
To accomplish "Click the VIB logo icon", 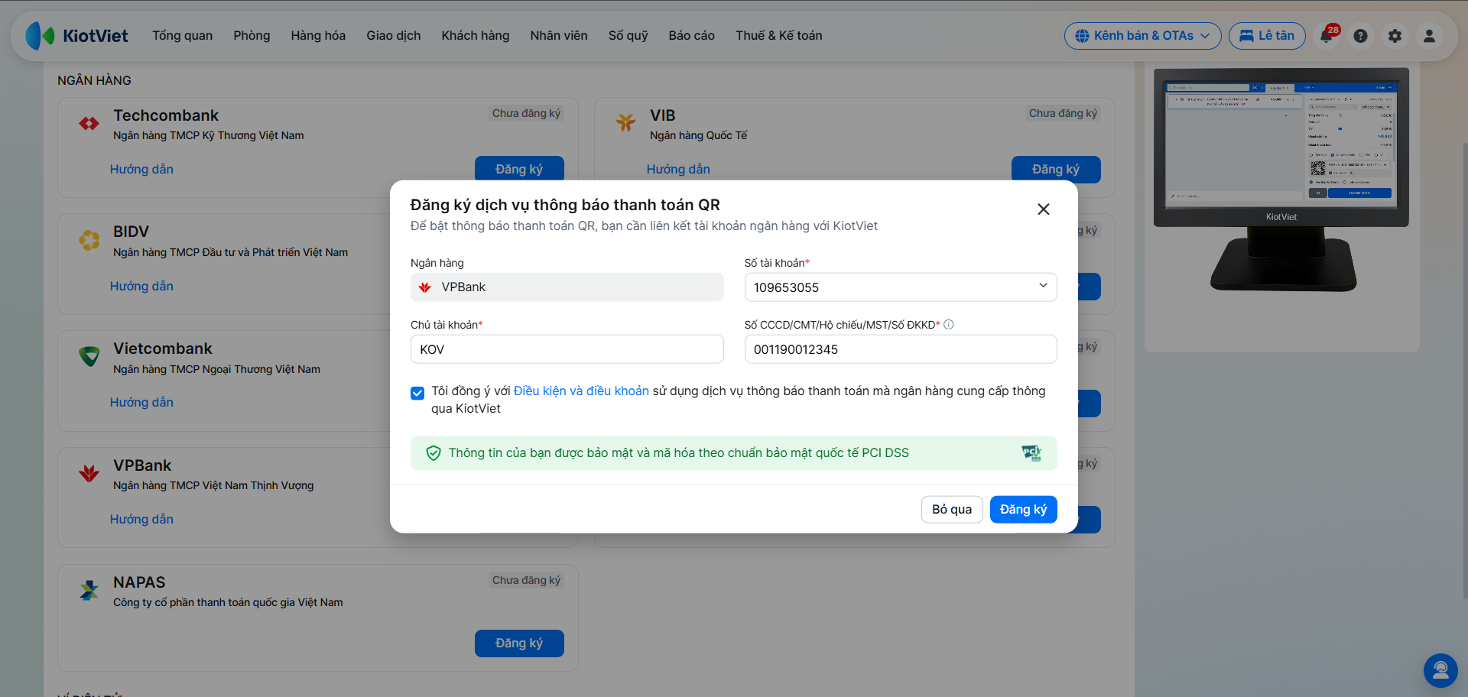I will 626,122.
